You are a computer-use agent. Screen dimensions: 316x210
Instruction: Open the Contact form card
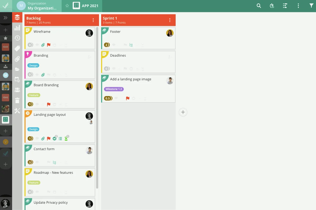60,156
